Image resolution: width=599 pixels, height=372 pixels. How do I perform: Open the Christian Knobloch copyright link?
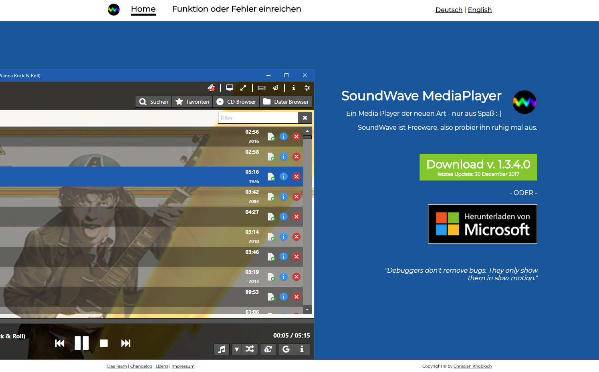472,366
